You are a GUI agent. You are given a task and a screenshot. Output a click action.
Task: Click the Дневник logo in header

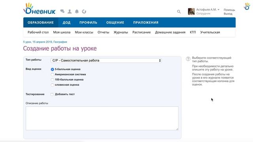point(40,9)
